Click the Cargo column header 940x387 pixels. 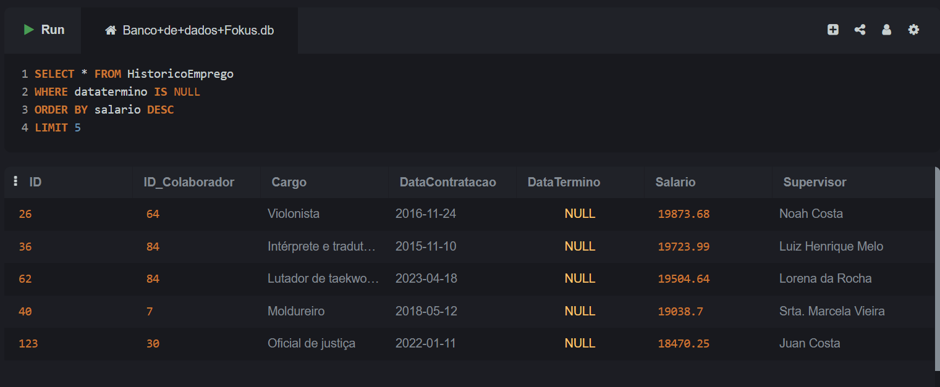[x=289, y=182]
